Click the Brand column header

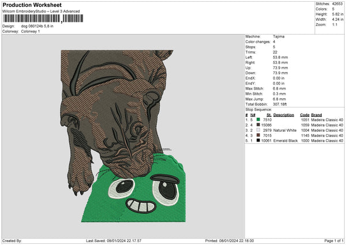point(317,114)
